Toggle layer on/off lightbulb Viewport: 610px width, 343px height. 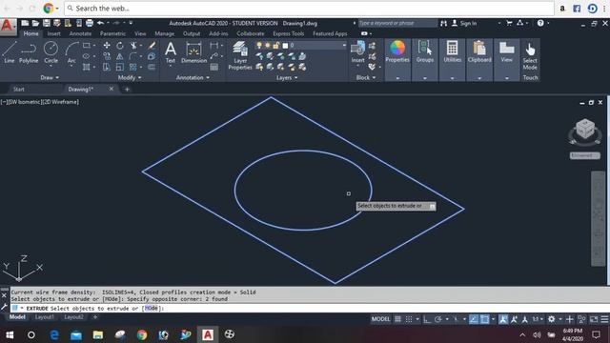click(259, 46)
